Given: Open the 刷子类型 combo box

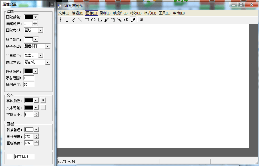Looking at the screenshot, I should pos(47,46).
